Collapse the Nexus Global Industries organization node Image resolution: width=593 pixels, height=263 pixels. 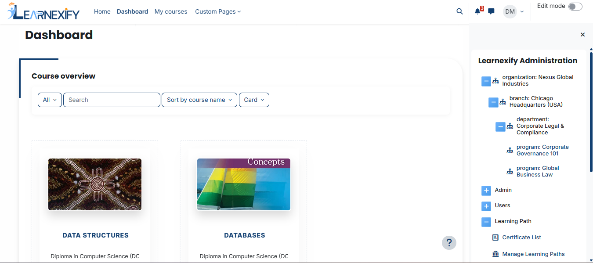coord(486,81)
